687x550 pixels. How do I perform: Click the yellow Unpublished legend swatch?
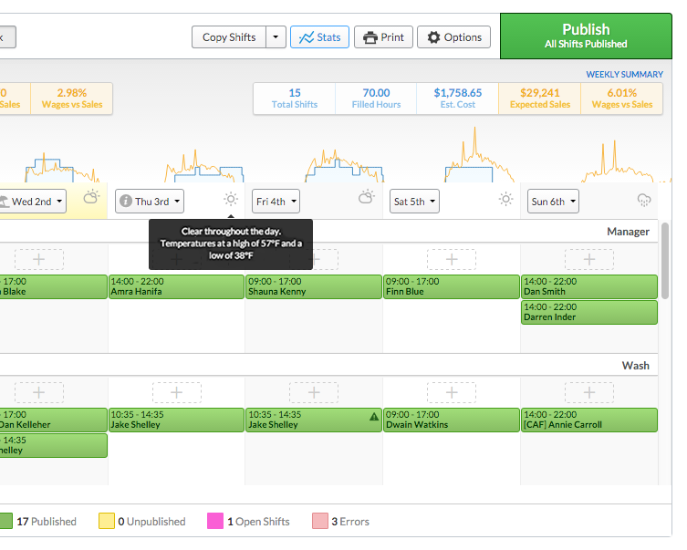coord(106,522)
